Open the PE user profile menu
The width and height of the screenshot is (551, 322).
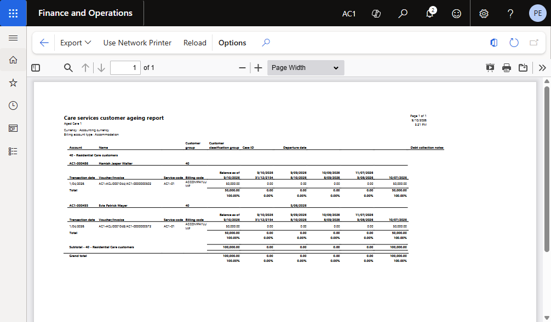pos(538,13)
